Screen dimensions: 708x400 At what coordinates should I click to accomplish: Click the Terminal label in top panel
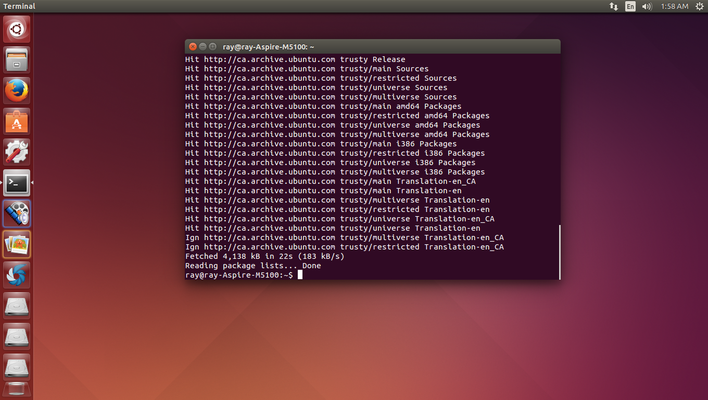click(x=19, y=6)
